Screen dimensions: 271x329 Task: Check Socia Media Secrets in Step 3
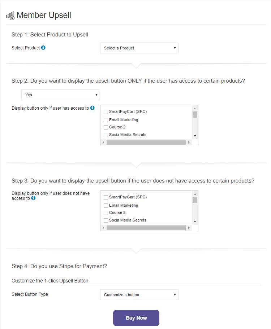(106, 220)
